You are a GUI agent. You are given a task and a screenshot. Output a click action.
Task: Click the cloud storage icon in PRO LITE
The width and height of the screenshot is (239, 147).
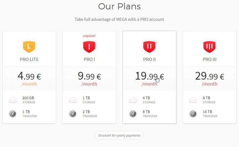coord(13,100)
